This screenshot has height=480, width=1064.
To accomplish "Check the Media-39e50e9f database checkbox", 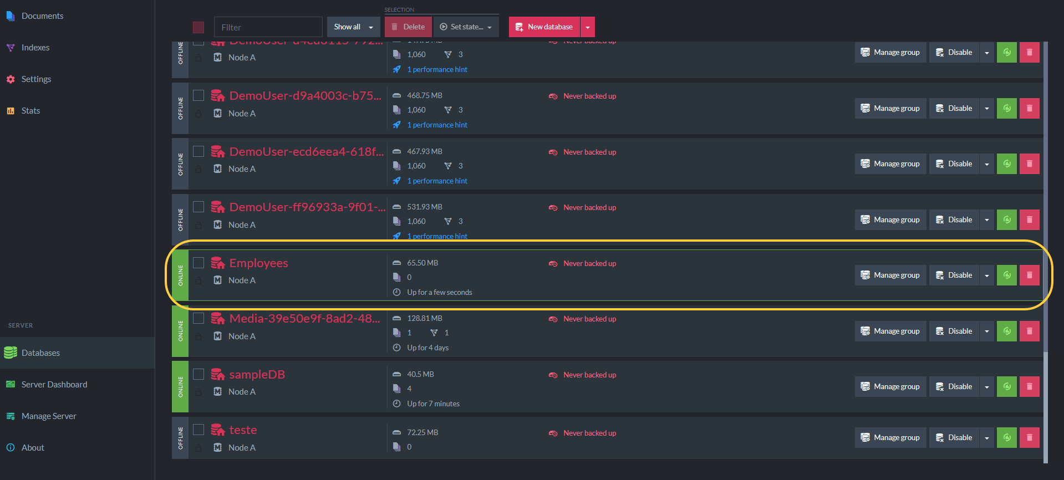I will tap(198, 318).
